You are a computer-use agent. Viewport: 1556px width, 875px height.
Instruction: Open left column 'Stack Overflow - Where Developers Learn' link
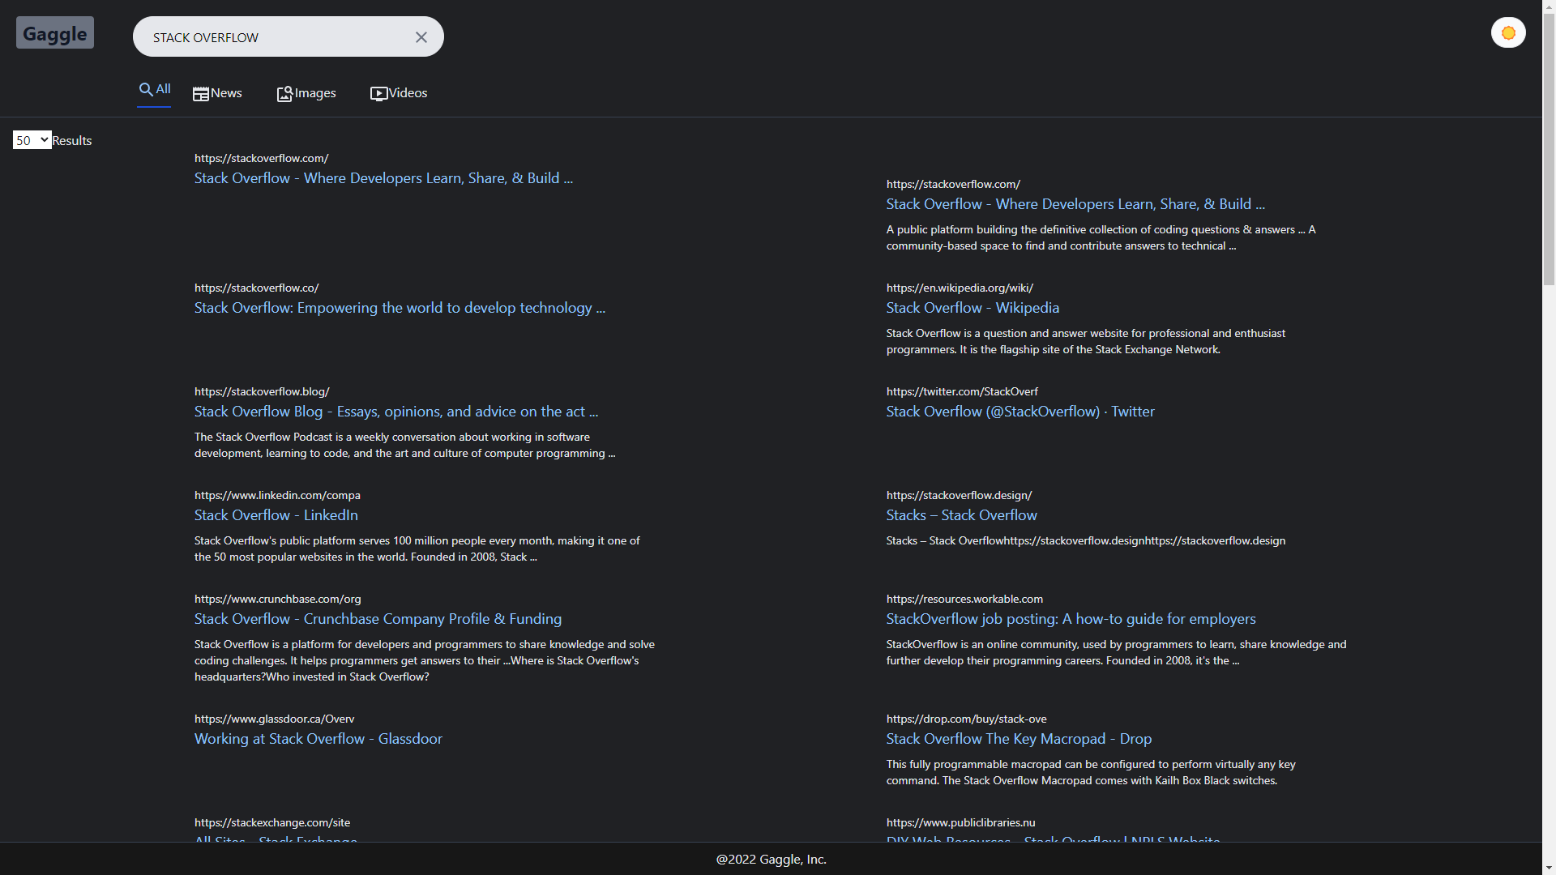pyautogui.click(x=383, y=178)
